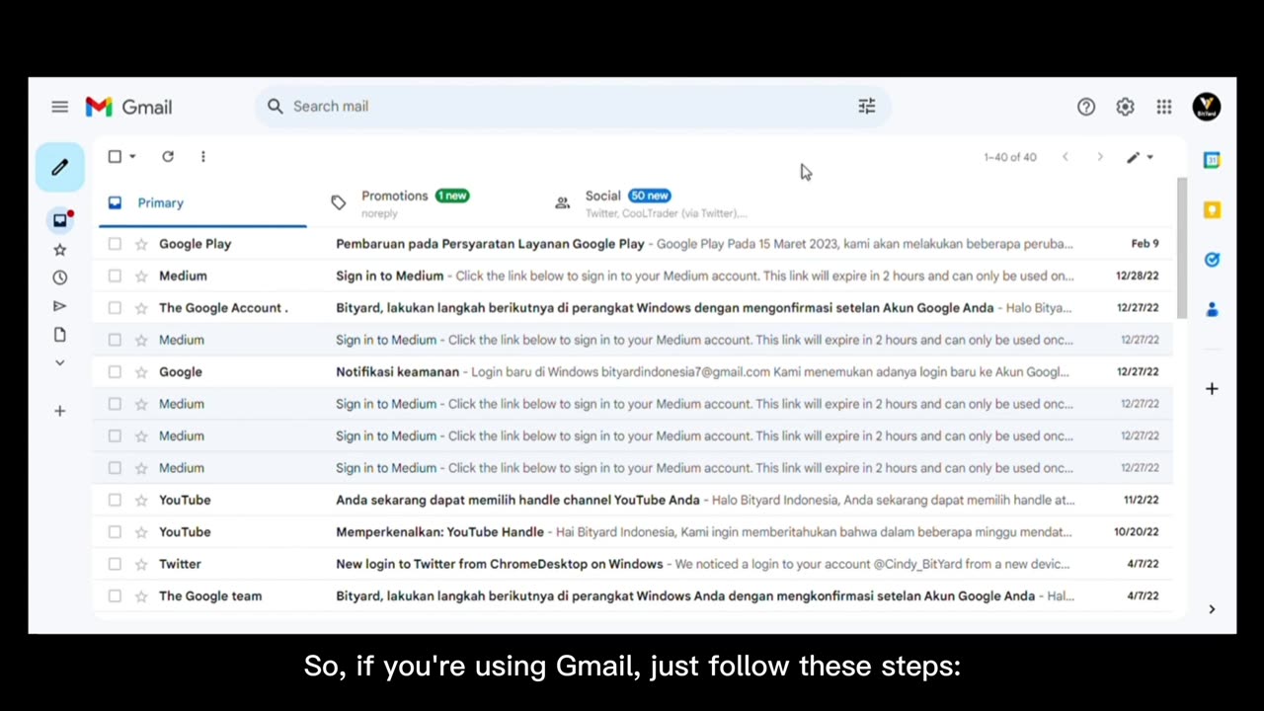This screenshot has width=1264, height=711.
Task: Expand More chevron in left sidebar
Action: click(60, 363)
